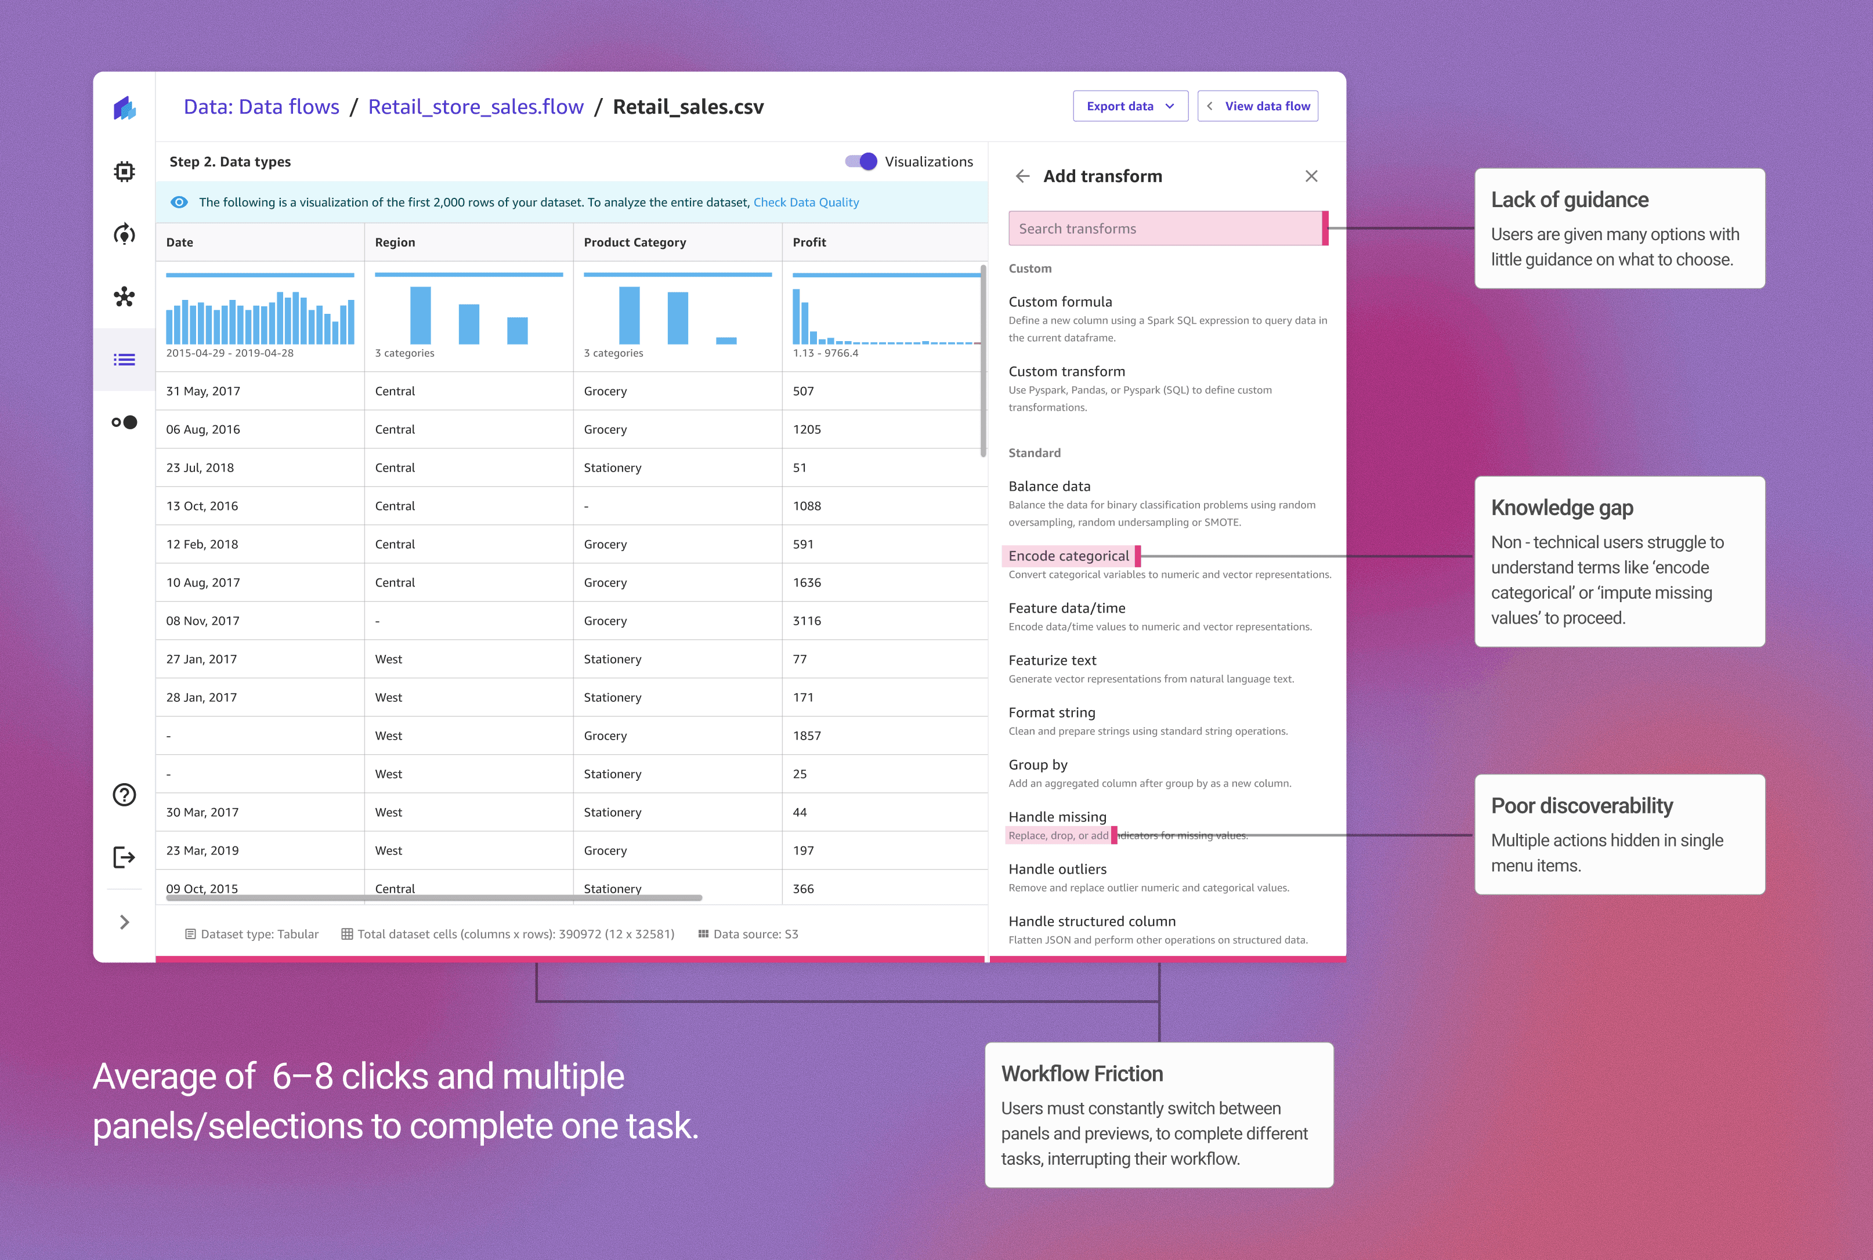The height and width of the screenshot is (1260, 1873).
Task: Select the network nodes sidebar icon
Action: tap(124, 296)
